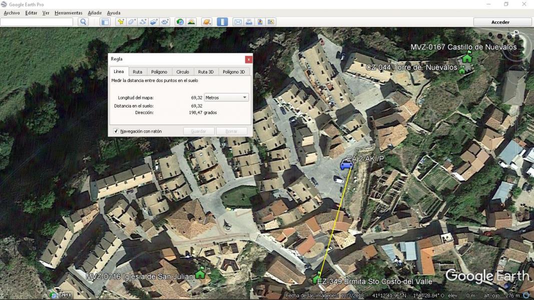The width and height of the screenshot is (534, 300).
Task: Open the Herramientas menu
Action: click(69, 12)
